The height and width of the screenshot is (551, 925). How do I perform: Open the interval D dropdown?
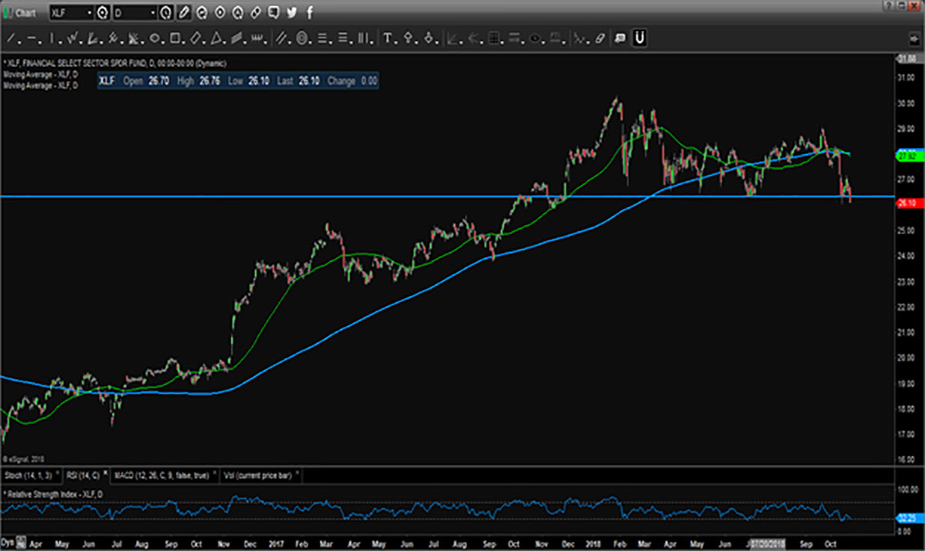(x=153, y=12)
